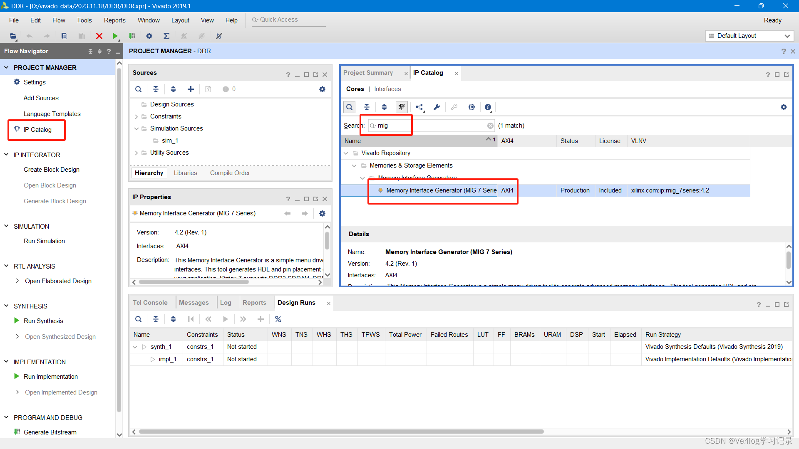Click the Run Synthesis green play icon

17,321
